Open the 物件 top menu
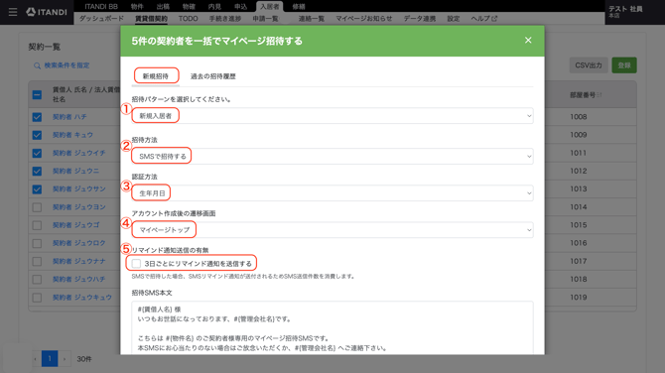The width and height of the screenshot is (665, 373). coord(137,6)
